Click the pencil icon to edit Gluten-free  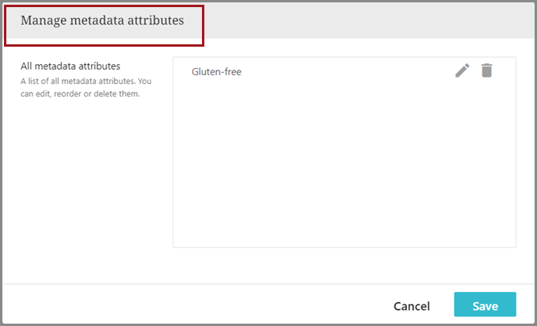pos(463,71)
